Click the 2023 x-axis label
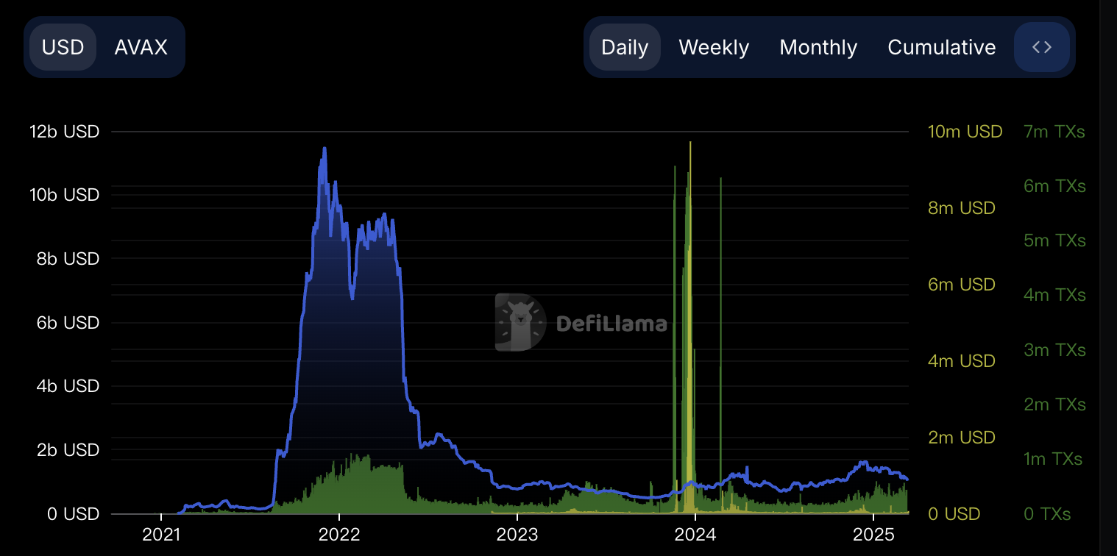This screenshot has height=556, width=1117. pos(517,533)
